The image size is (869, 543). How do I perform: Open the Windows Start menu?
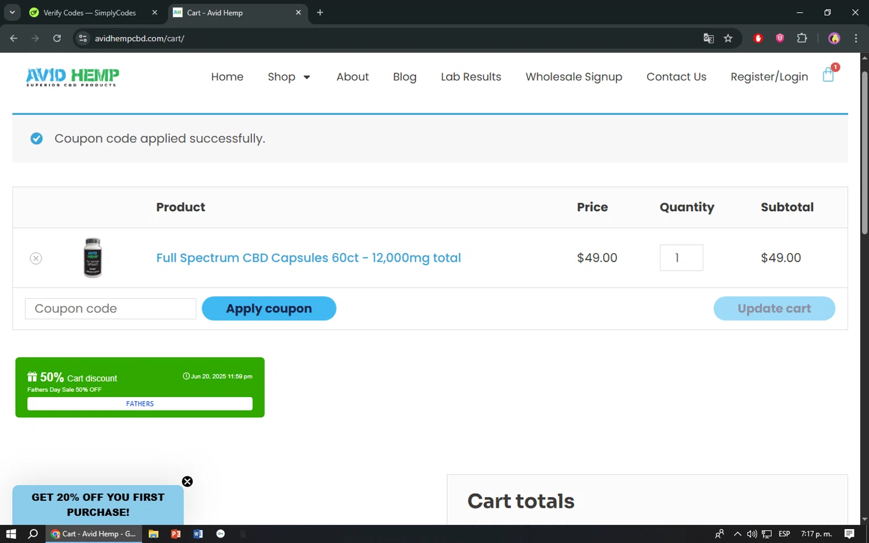point(11,534)
